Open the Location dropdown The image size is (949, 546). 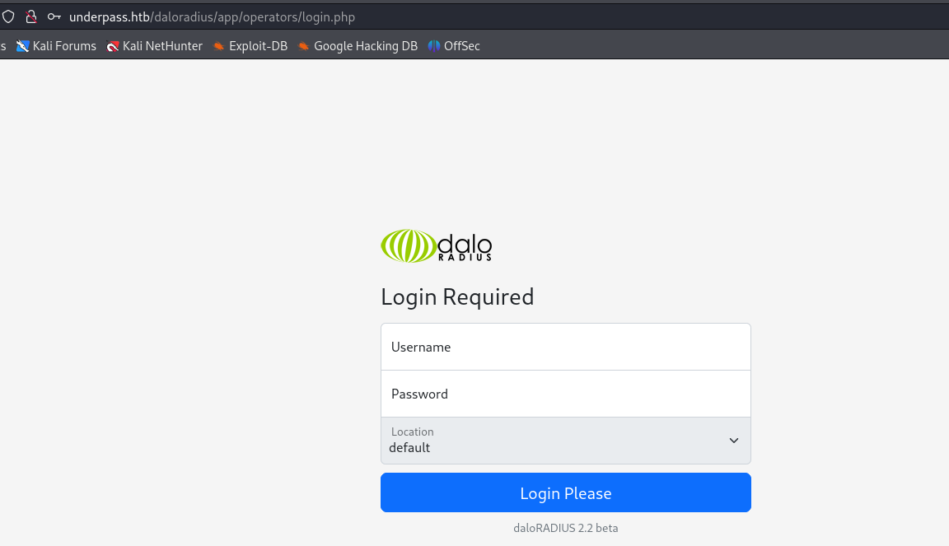(x=566, y=441)
